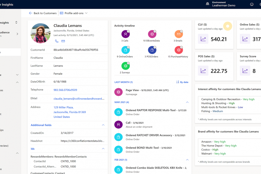Click the CLV ($) trend chart icon
The width and height of the screenshot is (261, 174).
pos(203,39)
